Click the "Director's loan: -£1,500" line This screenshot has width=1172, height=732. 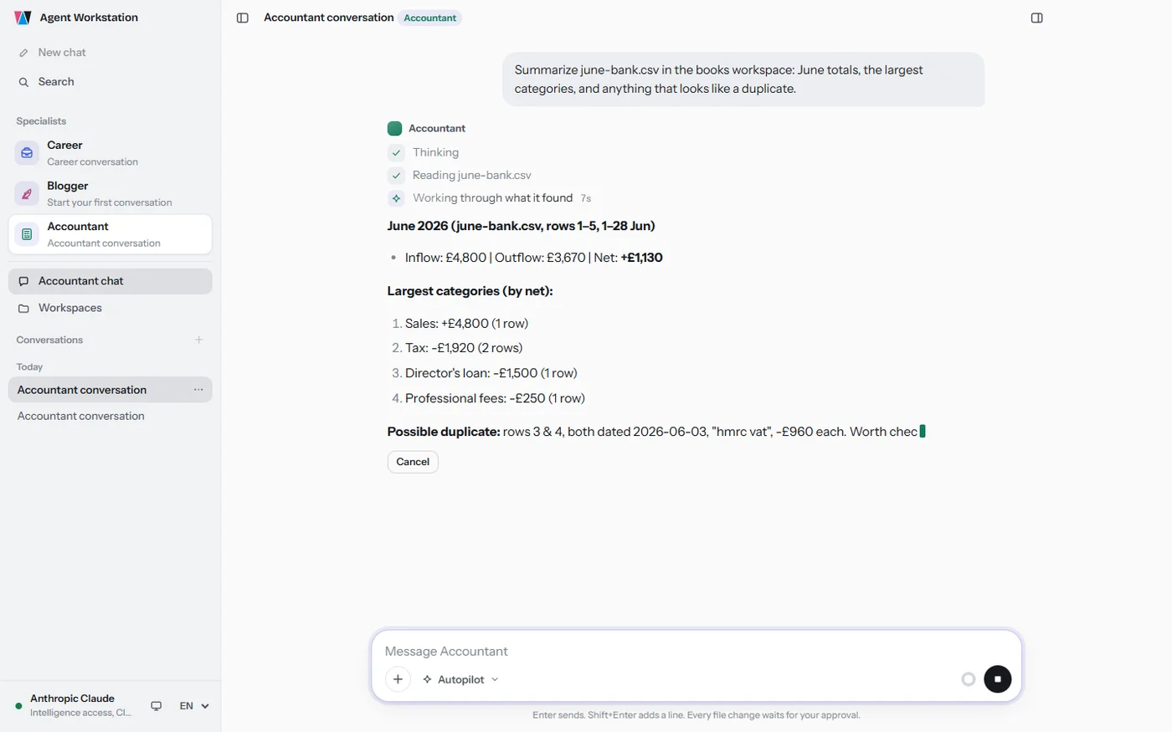[x=491, y=373]
